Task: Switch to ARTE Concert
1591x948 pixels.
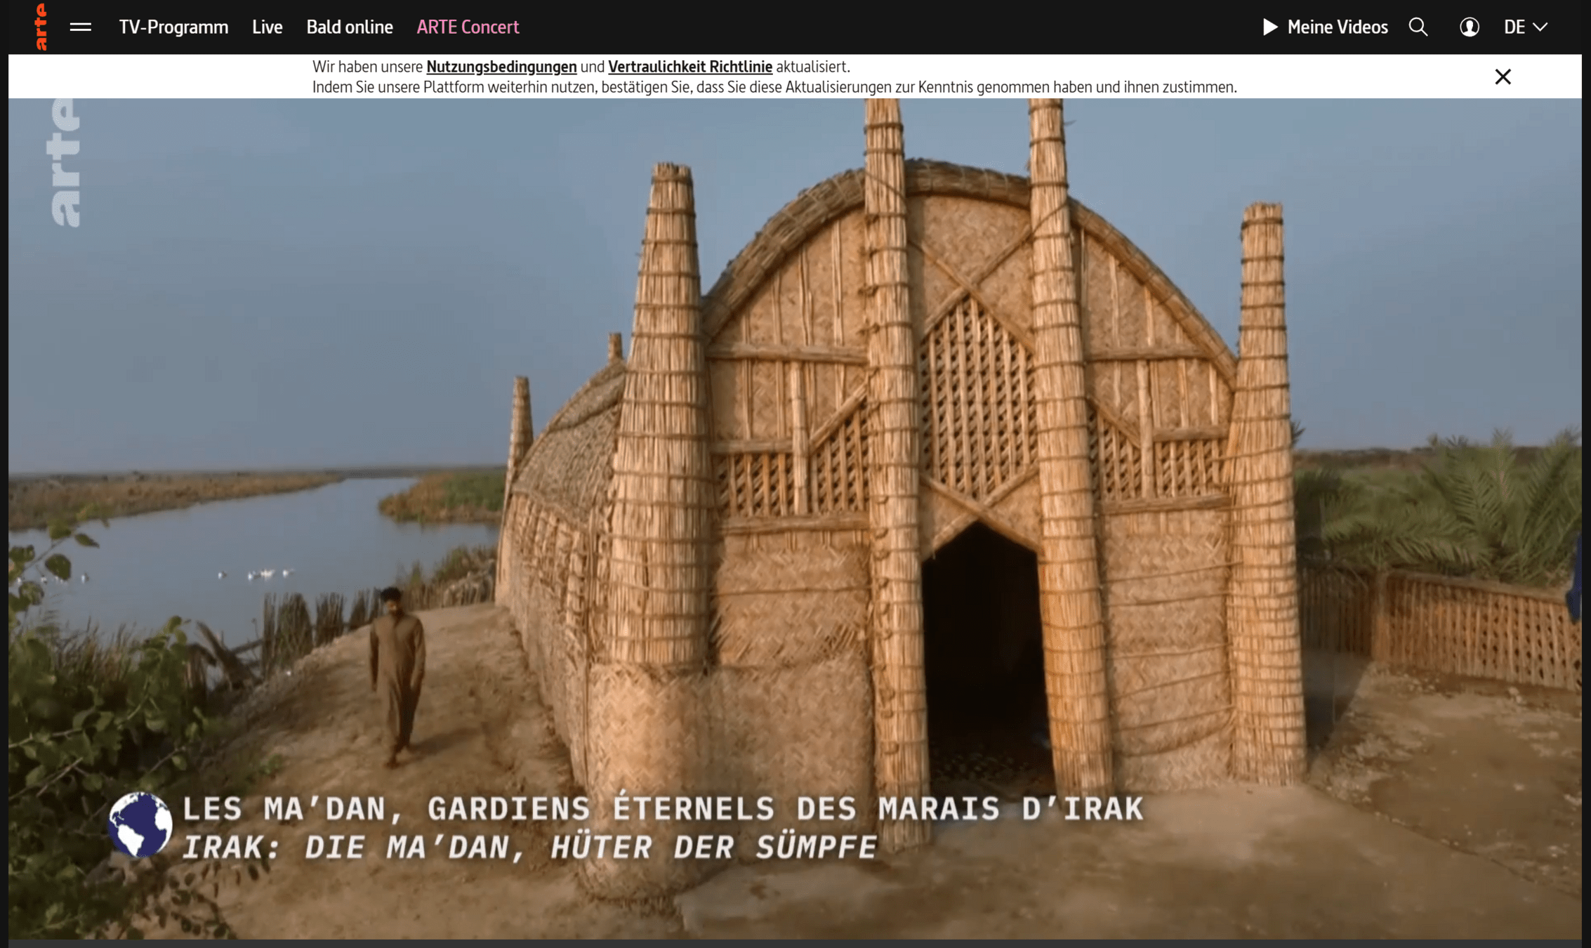Action: tap(468, 27)
